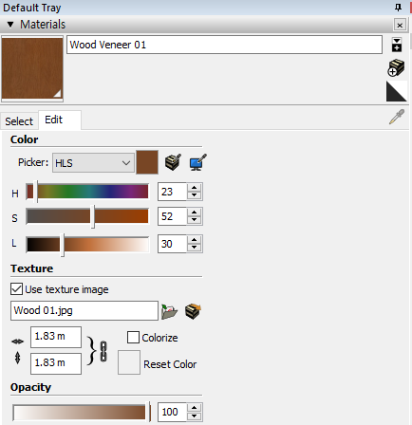412x425 pixels.
Task: Click the Opacity slider bar
Action: (82, 413)
